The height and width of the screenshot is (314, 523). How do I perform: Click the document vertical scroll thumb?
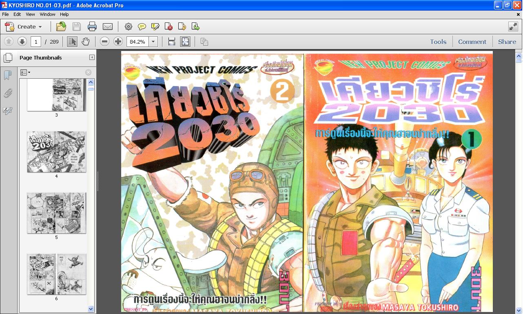(519, 61)
